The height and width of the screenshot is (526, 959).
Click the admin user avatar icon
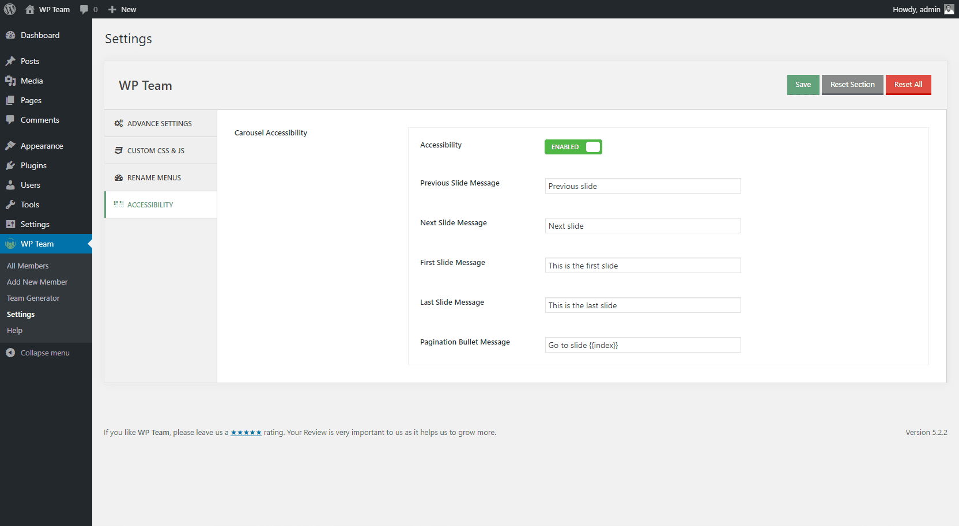tap(949, 9)
